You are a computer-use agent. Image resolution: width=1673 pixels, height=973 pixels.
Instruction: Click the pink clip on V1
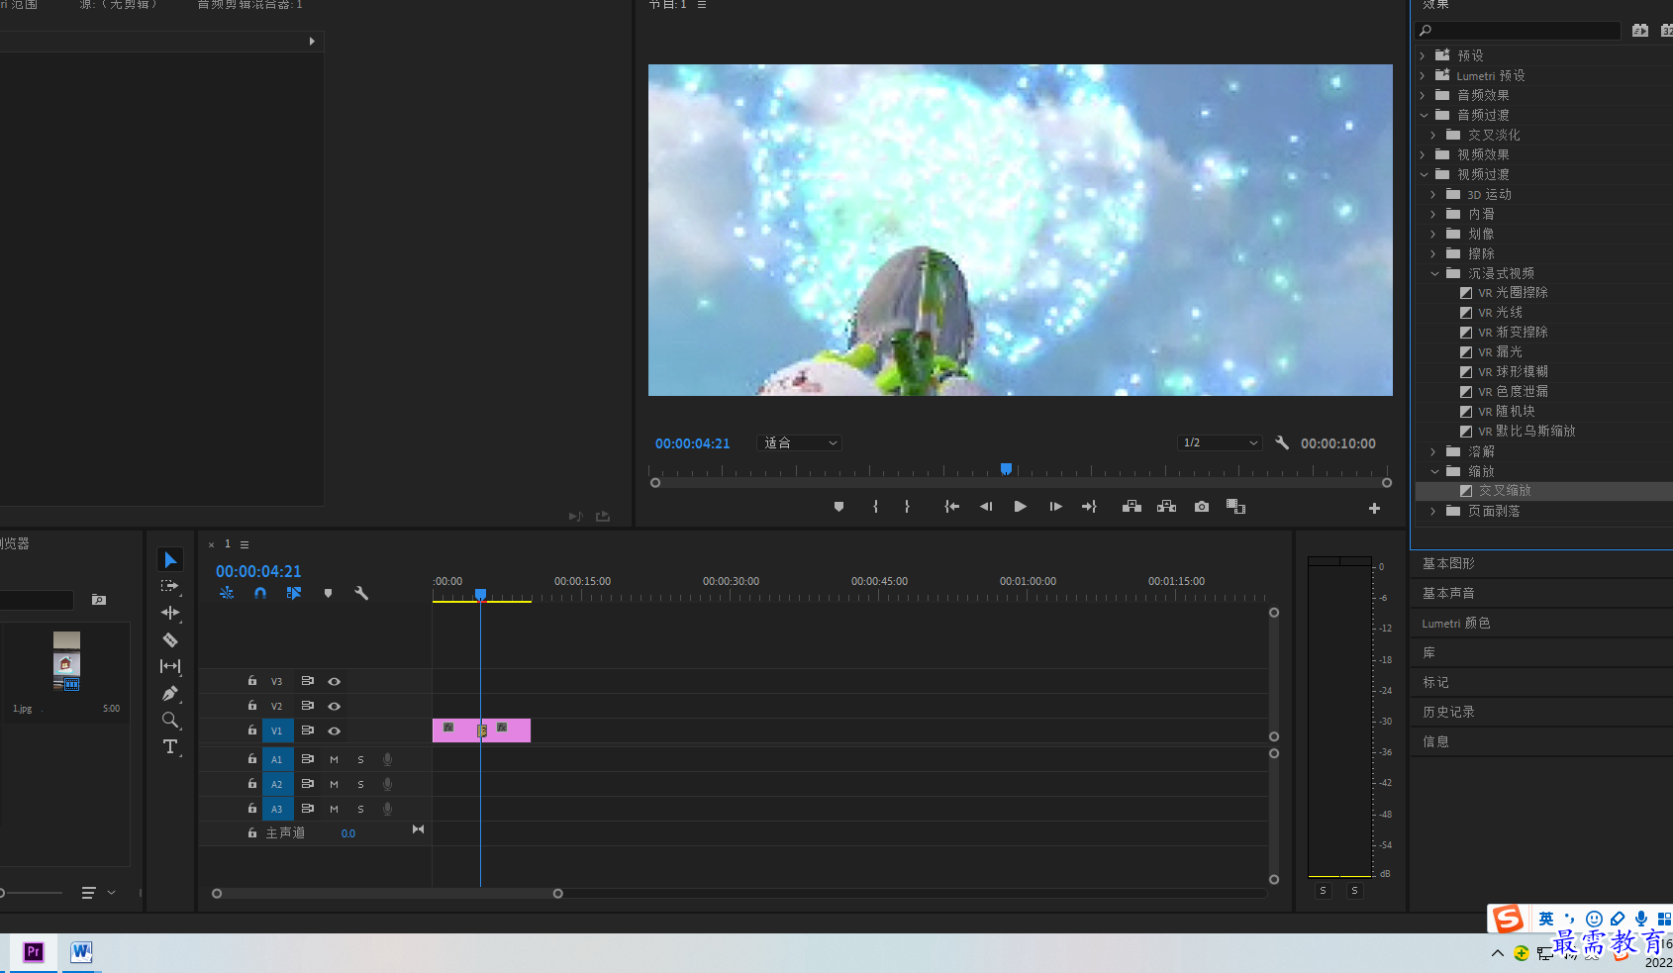[x=481, y=730]
